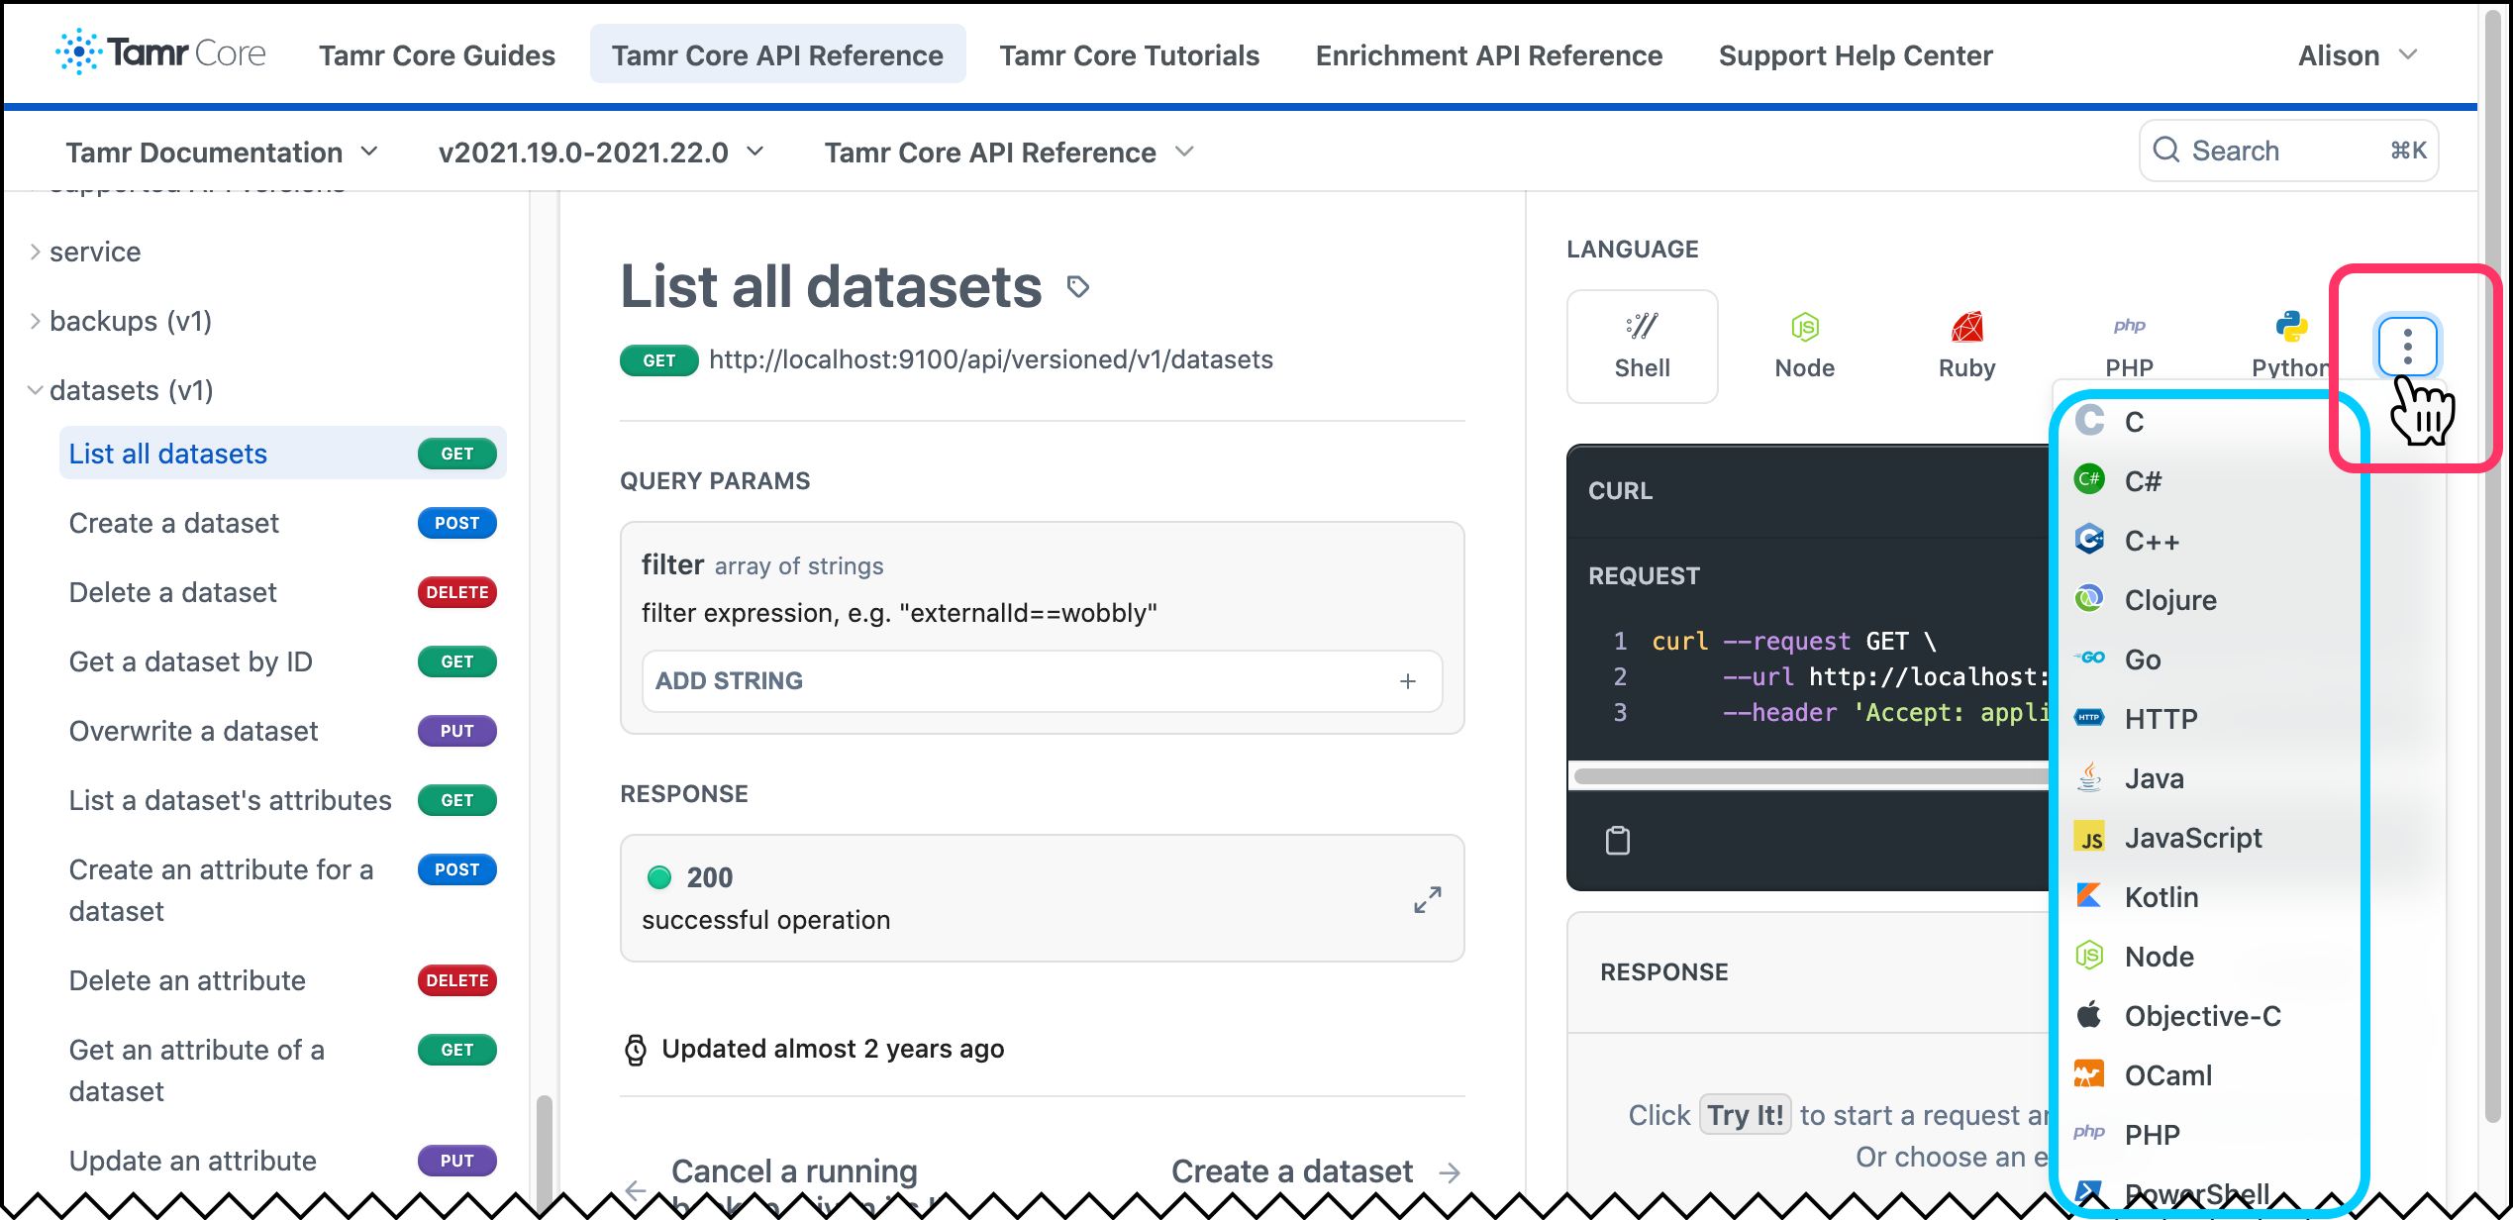Select the Shell language button
This screenshot has height=1220, width=2513.
pos(1642,347)
